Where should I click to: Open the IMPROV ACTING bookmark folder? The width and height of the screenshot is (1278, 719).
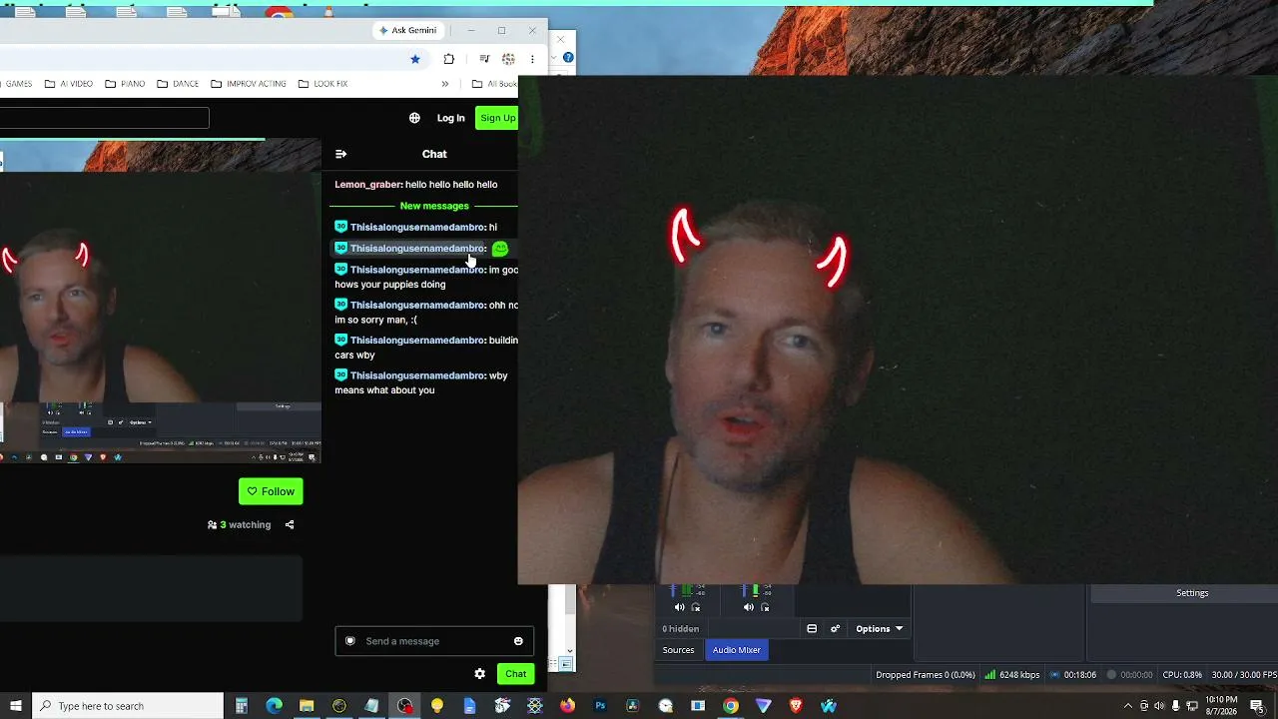click(x=249, y=84)
